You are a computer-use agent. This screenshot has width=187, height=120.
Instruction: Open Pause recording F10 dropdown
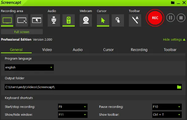point(167,107)
